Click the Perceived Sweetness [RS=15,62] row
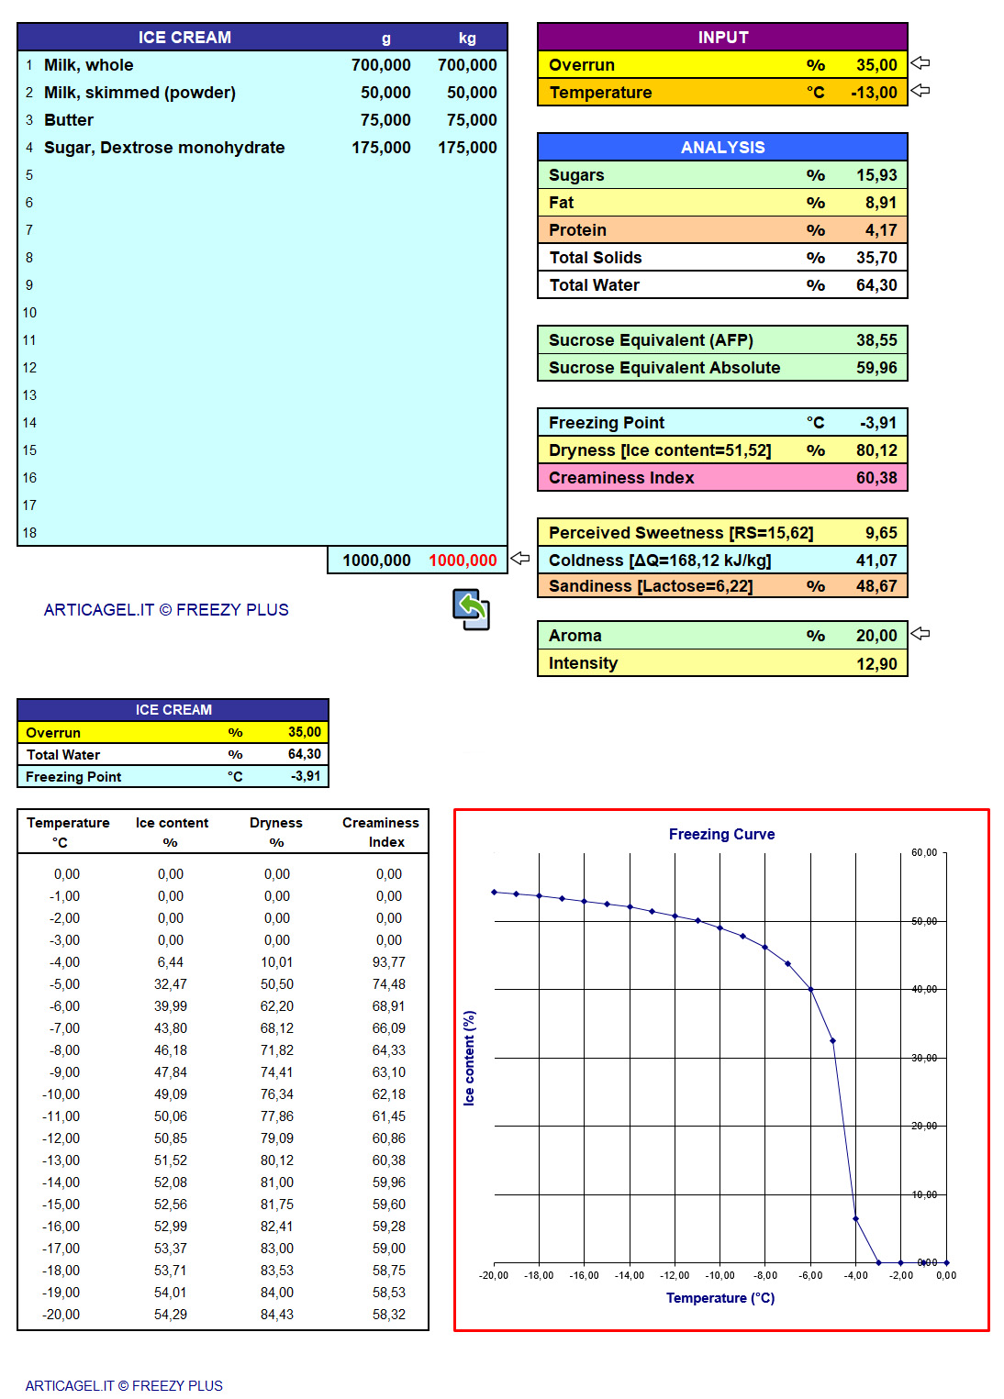 coord(722,533)
